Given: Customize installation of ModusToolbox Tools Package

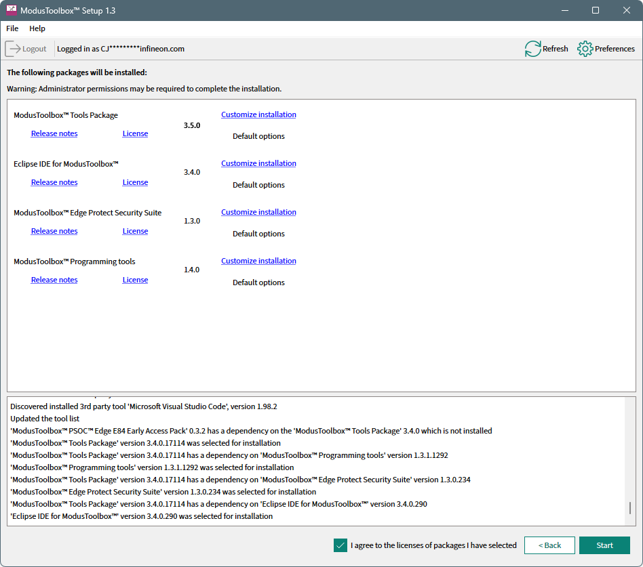Looking at the screenshot, I should [x=258, y=114].
